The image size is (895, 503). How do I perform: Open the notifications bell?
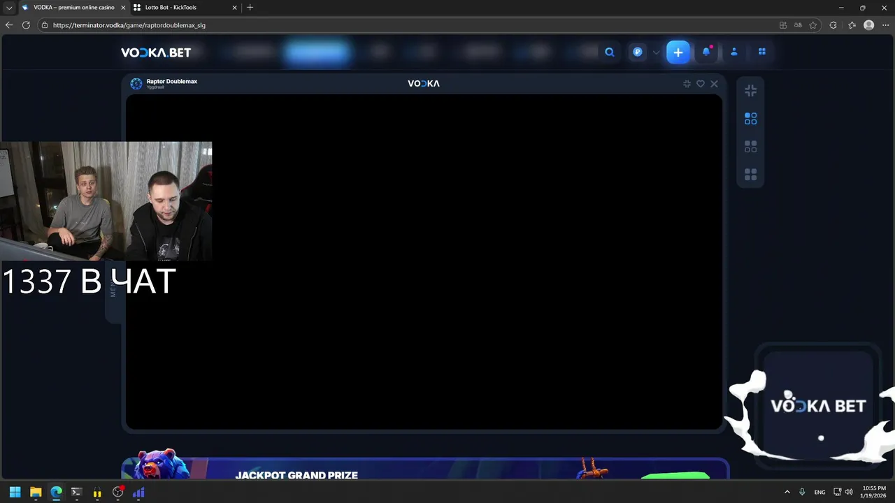coord(706,52)
